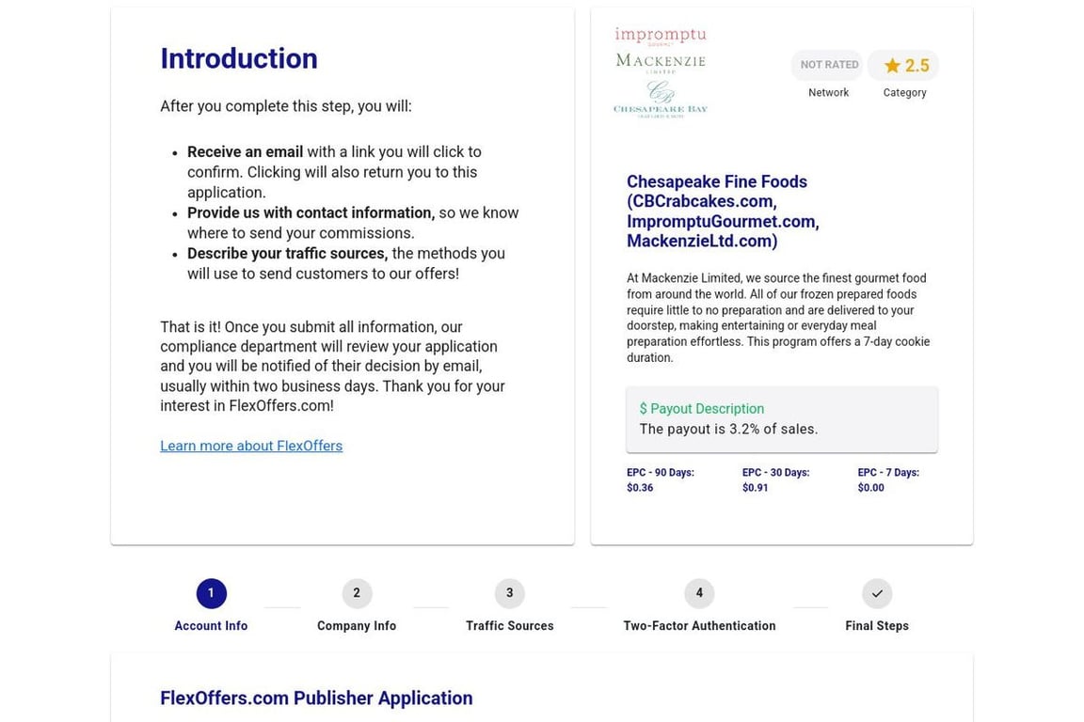Click the Category label under star rating
Screen dimensions: 1084x722
(x=904, y=92)
